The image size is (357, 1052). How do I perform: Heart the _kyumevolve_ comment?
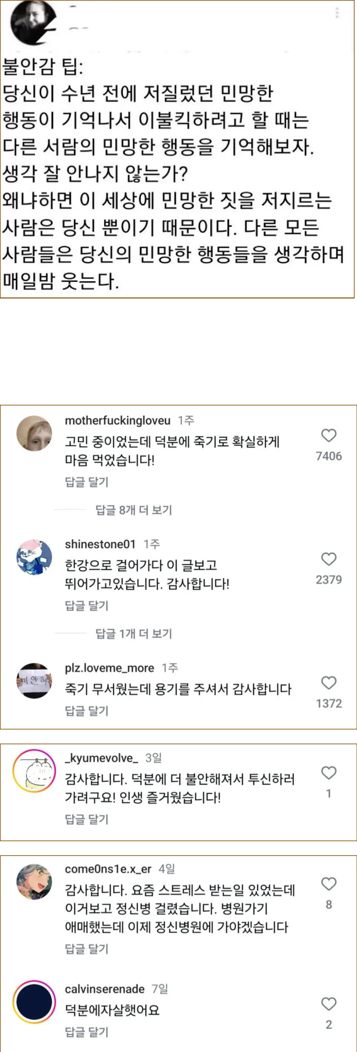click(x=329, y=773)
